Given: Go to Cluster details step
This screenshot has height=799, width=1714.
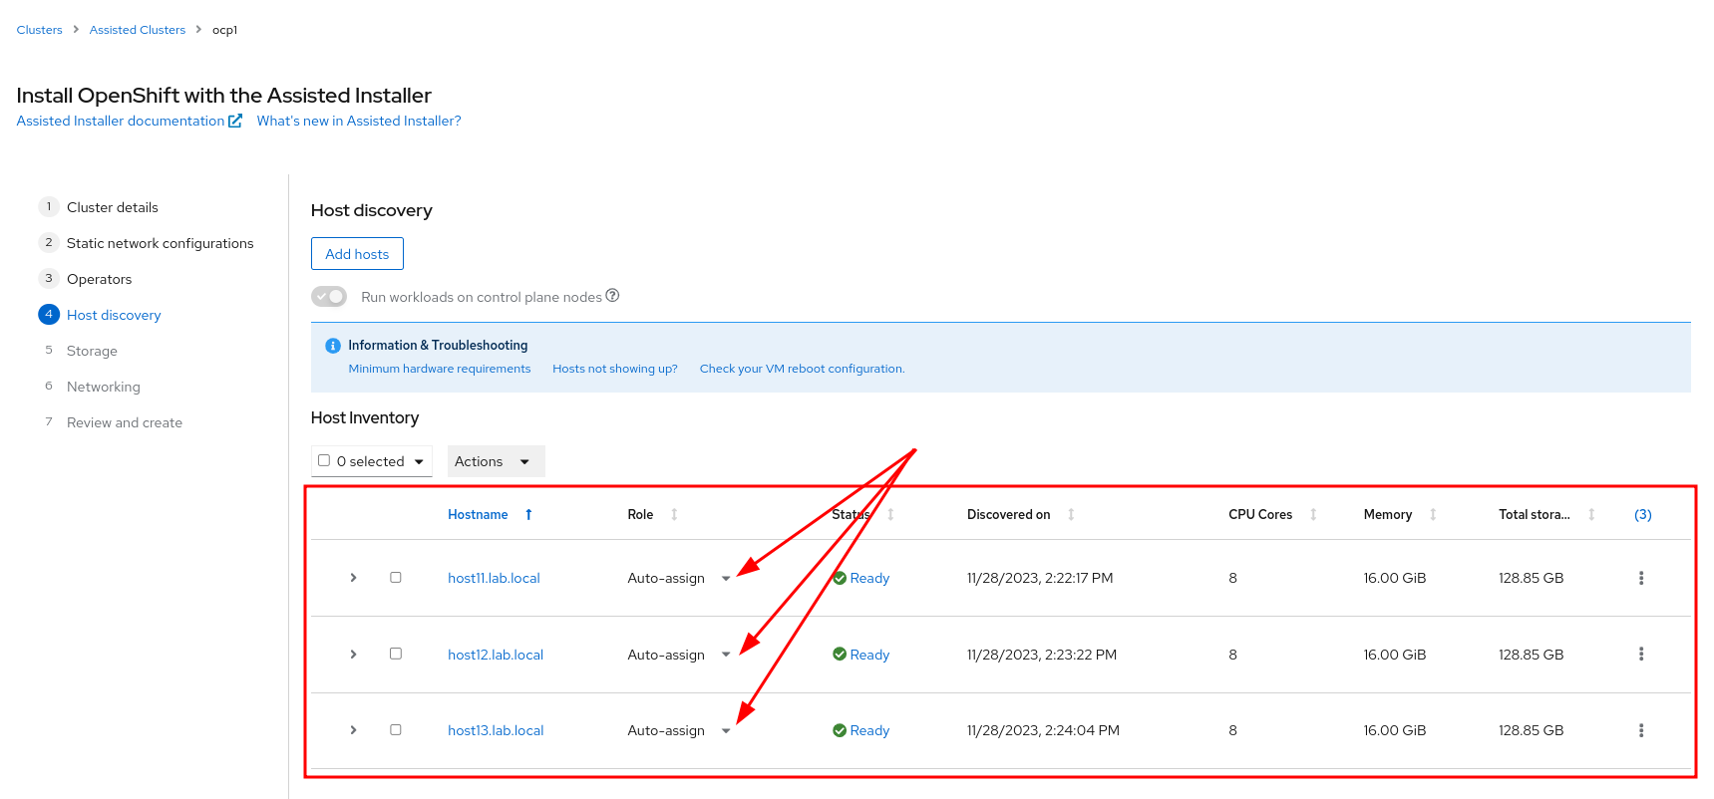Looking at the screenshot, I should coord(113,207).
